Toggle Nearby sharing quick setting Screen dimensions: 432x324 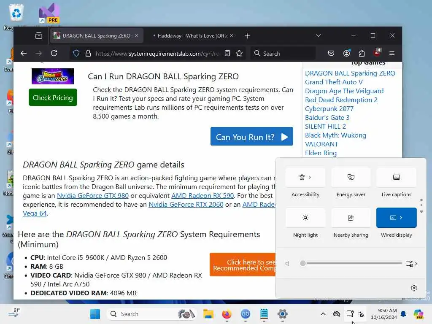[x=351, y=218]
